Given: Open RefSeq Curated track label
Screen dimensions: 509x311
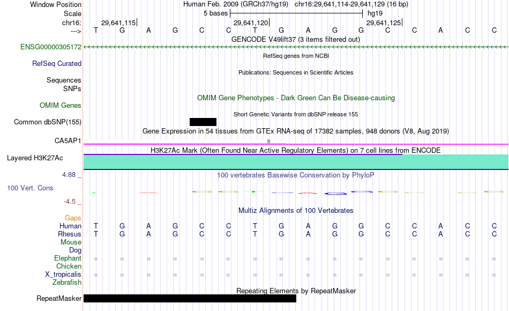Looking at the screenshot, I should coord(57,63).
